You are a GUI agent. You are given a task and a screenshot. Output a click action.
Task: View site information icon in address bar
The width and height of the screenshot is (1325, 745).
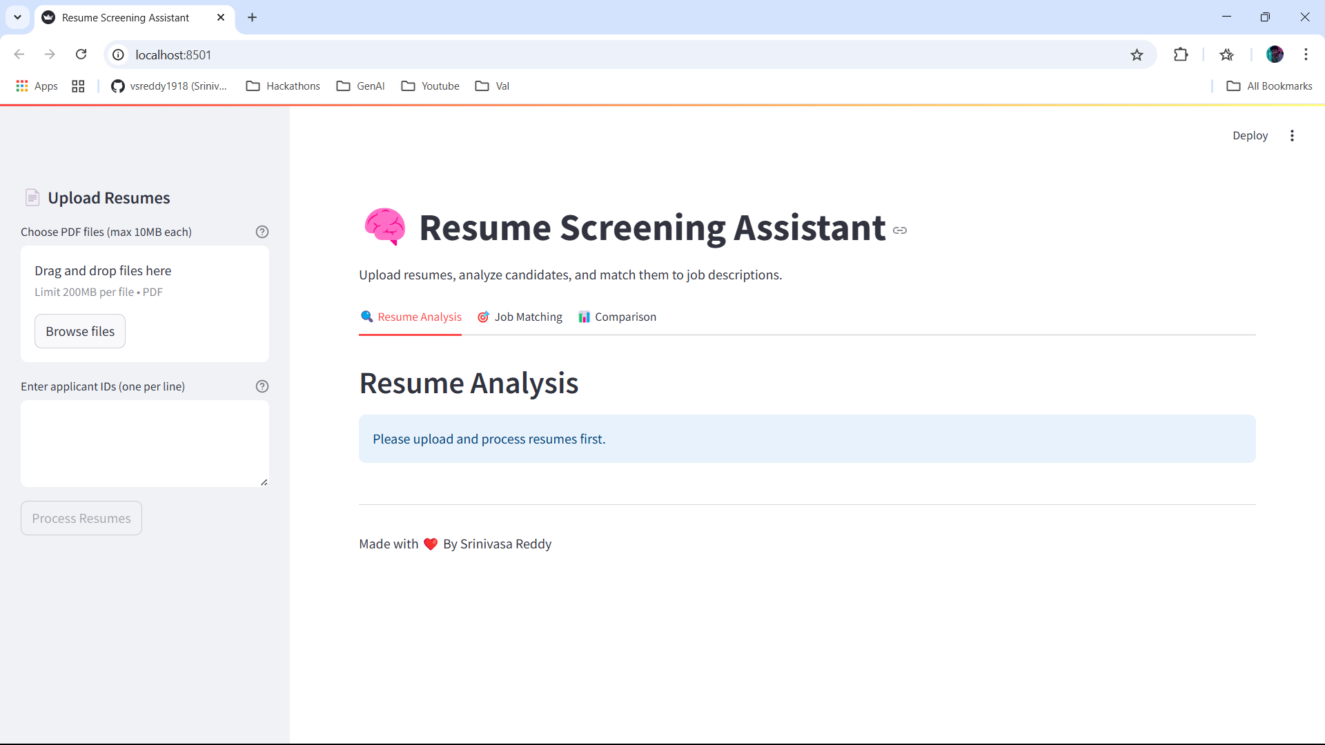[x=119, y=54]
